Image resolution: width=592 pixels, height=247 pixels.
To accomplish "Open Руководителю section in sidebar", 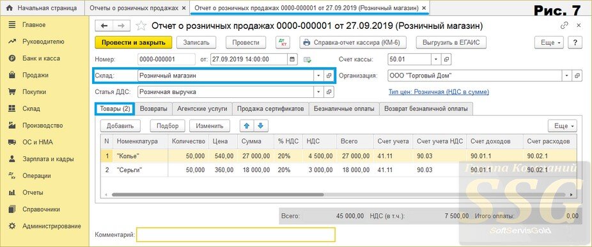I will click(43, 42).
